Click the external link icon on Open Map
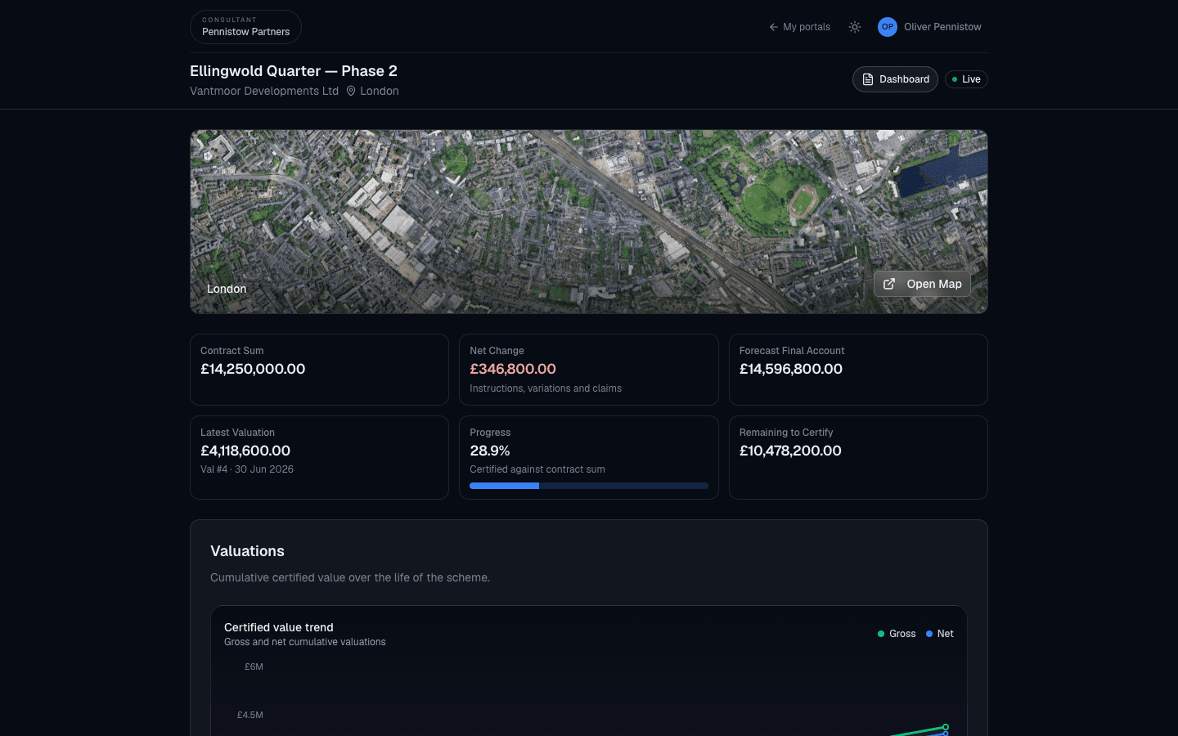 (889, 284)
